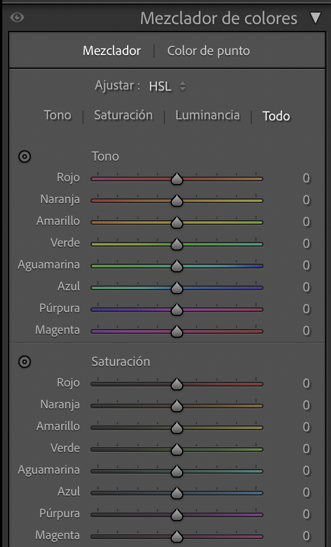
Task: Click the Azul saturation value field
Action: click(x=306, y=492)
